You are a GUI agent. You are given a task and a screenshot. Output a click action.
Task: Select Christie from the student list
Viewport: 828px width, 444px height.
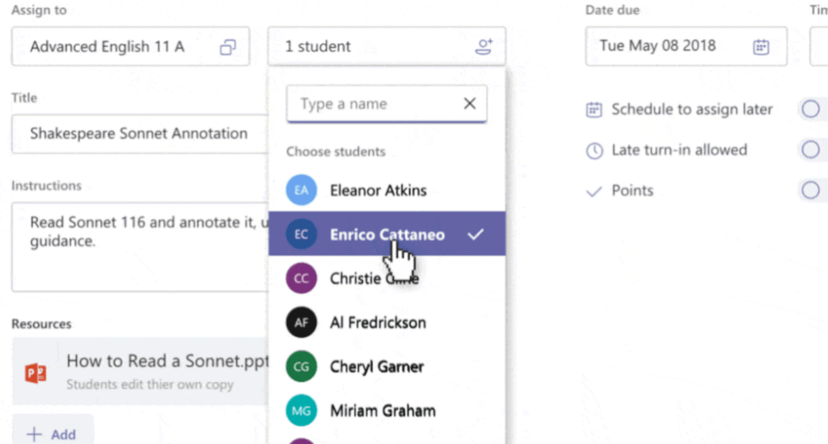(x=387, y=278)
